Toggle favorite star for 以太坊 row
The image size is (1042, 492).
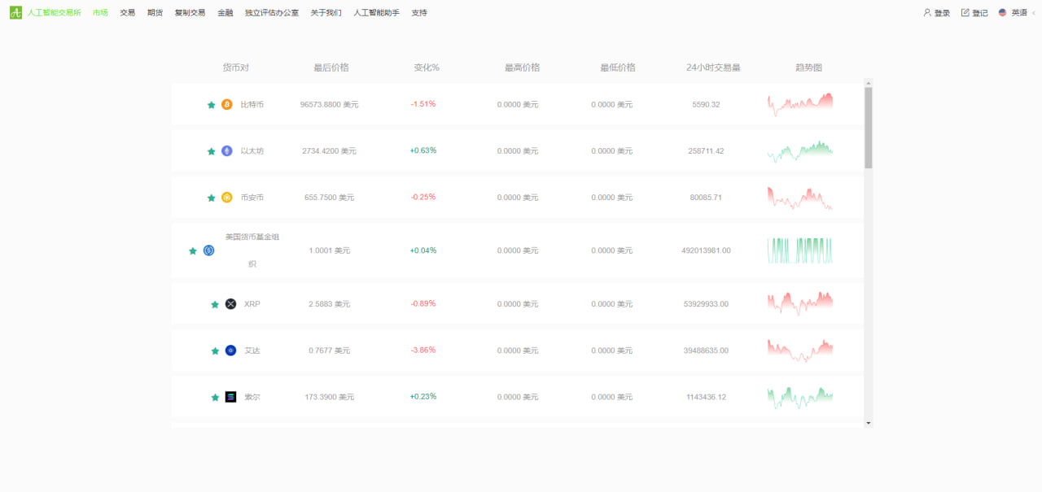212,151
